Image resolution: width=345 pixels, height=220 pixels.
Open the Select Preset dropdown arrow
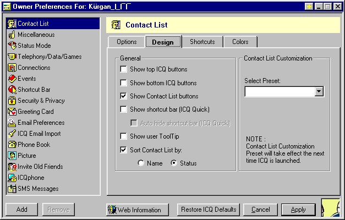point(319,91)
